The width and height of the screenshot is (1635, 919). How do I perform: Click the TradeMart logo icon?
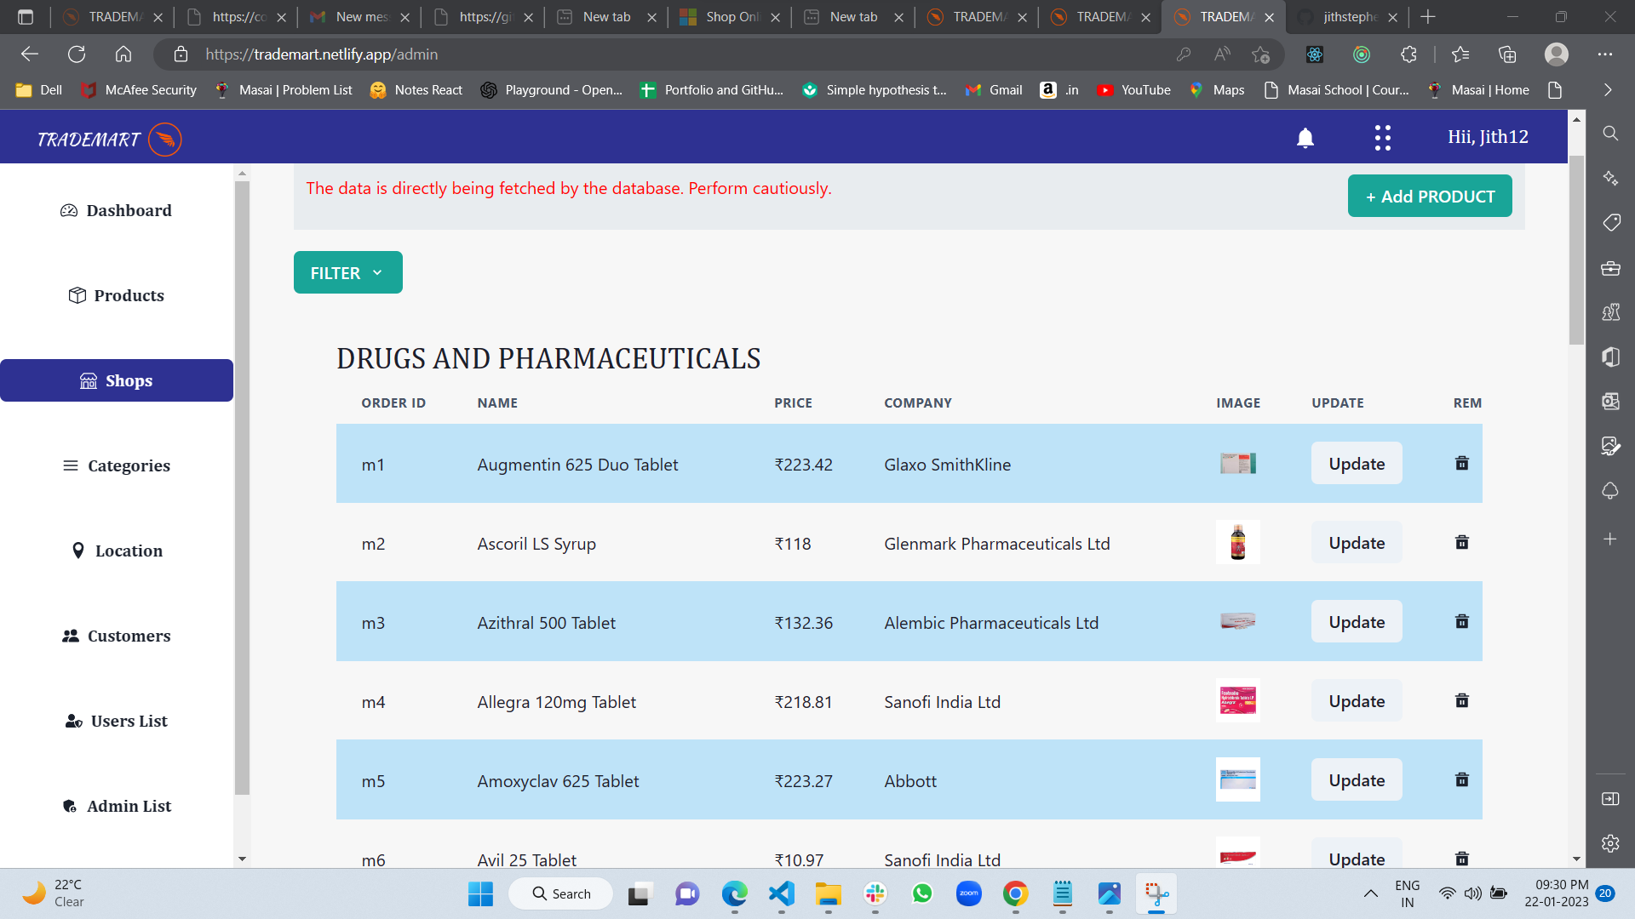click(165, 140)
